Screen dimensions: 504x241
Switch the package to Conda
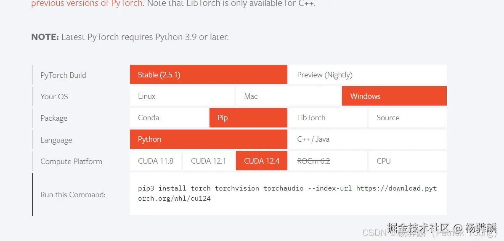click(169, 118)
